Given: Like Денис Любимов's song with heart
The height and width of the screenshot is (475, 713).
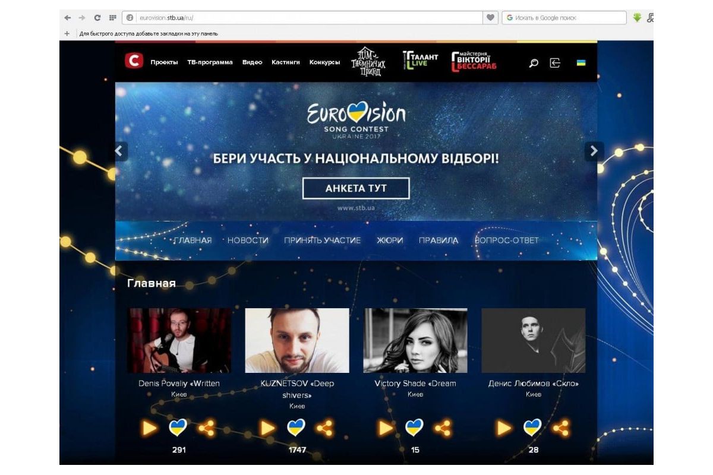Looking at the screenshot, I should coord(532,427).
